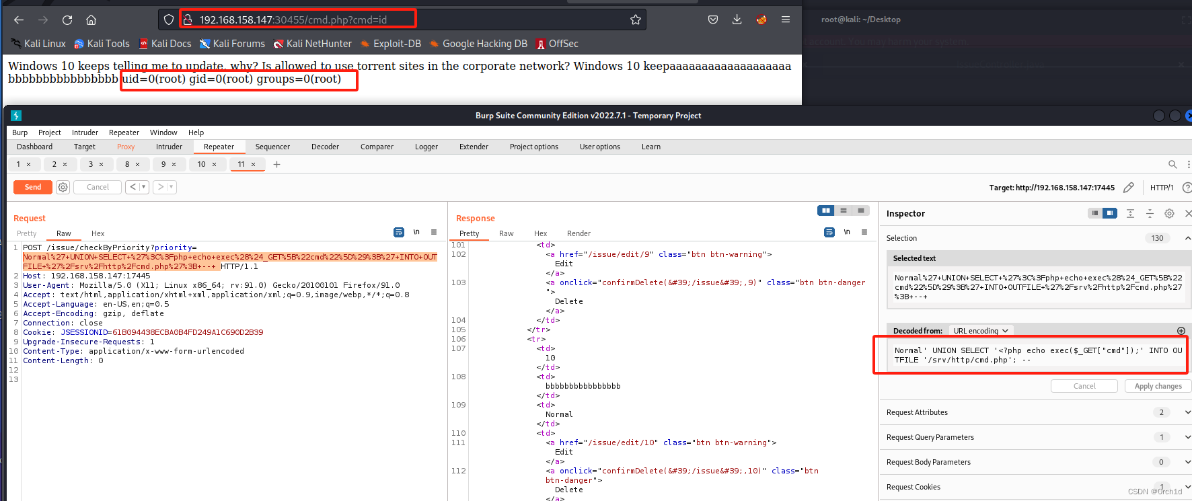Open Inspector settings gear
The height and width of the screenshot is (501, 1192).
pos(1169,213)
